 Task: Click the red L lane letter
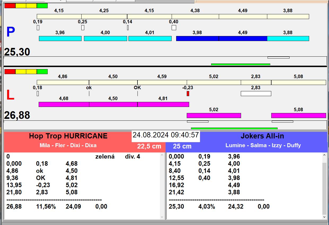(10, 95)
